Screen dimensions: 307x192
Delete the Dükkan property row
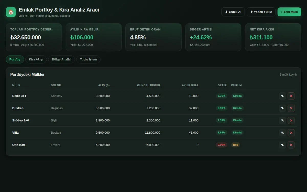(291, 108)
